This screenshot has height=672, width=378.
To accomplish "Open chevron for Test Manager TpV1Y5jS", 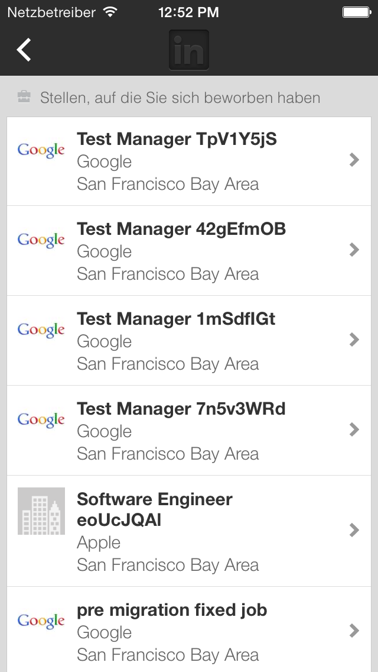I will 354,160.
